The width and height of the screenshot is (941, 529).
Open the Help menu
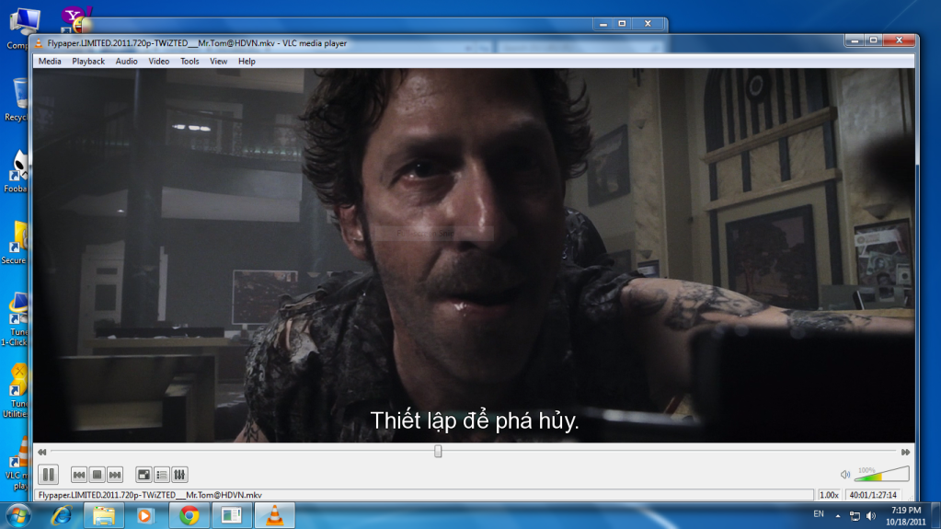tap(247, 62)
